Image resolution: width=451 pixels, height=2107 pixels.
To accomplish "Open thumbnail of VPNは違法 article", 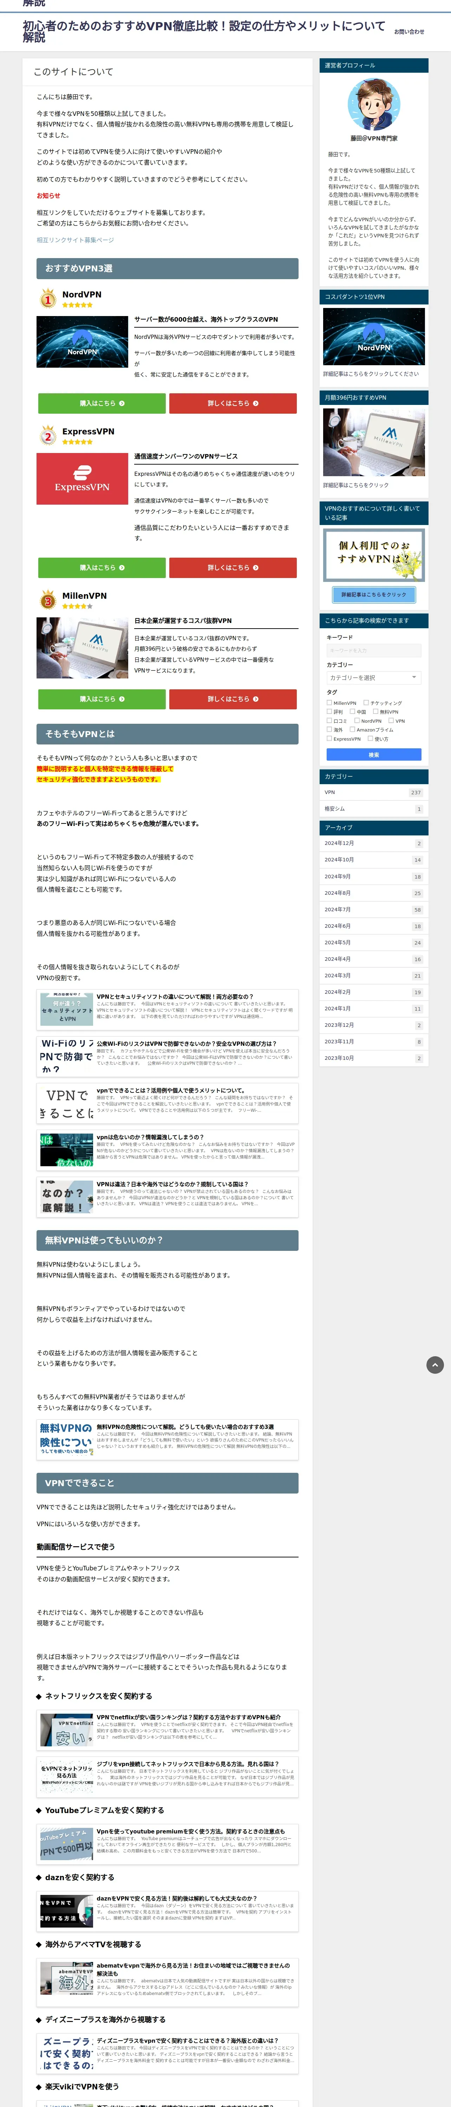I will [x=66, y=1197].
